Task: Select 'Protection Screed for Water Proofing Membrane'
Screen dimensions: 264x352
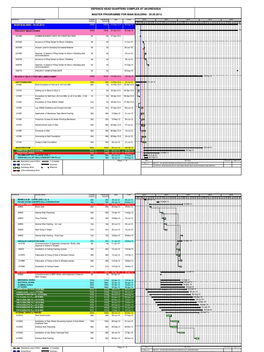Action: (55, 119)
